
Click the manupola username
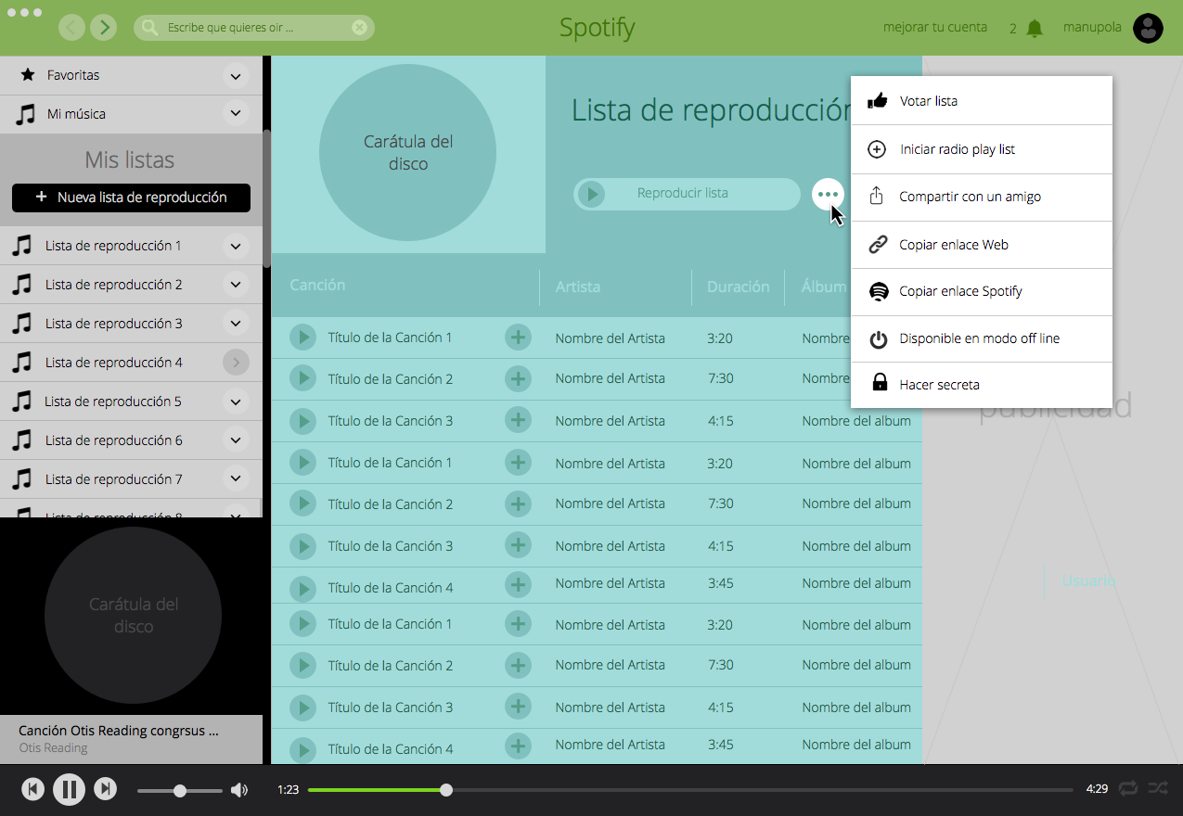click(x=1092, y=27)
